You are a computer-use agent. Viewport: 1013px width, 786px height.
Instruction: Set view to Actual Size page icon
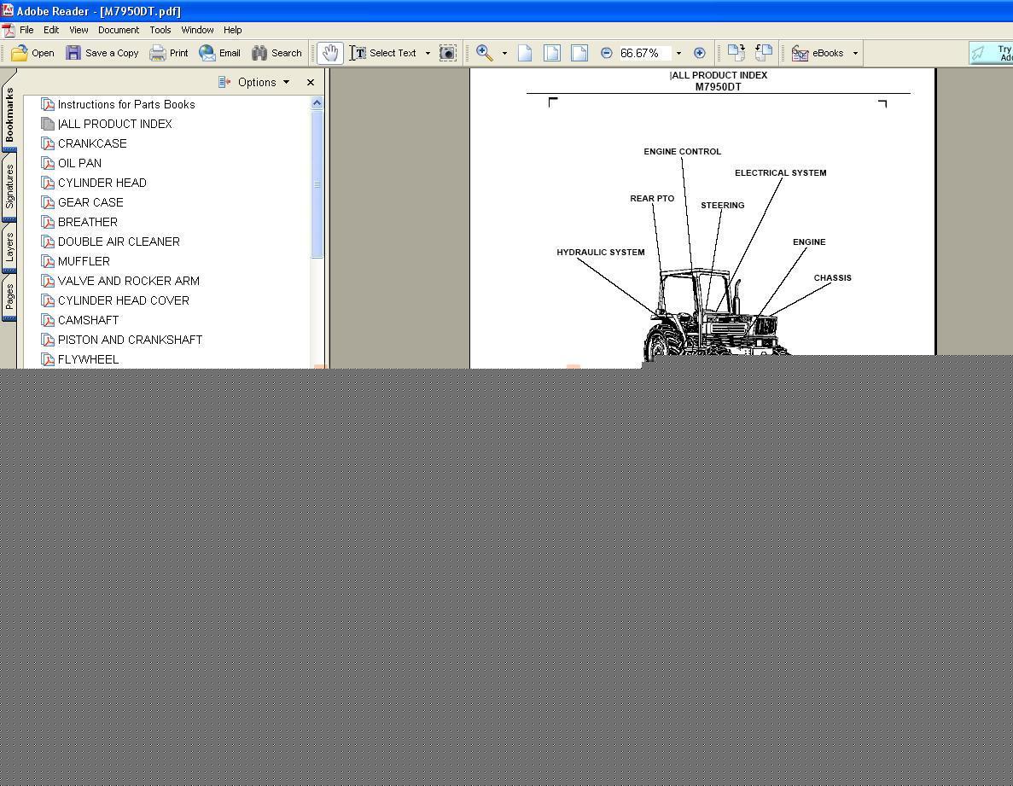click(525, 53)
